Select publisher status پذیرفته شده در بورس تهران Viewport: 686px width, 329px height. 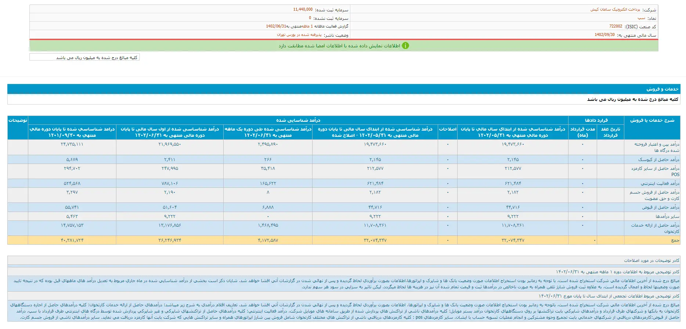(299, 35)
